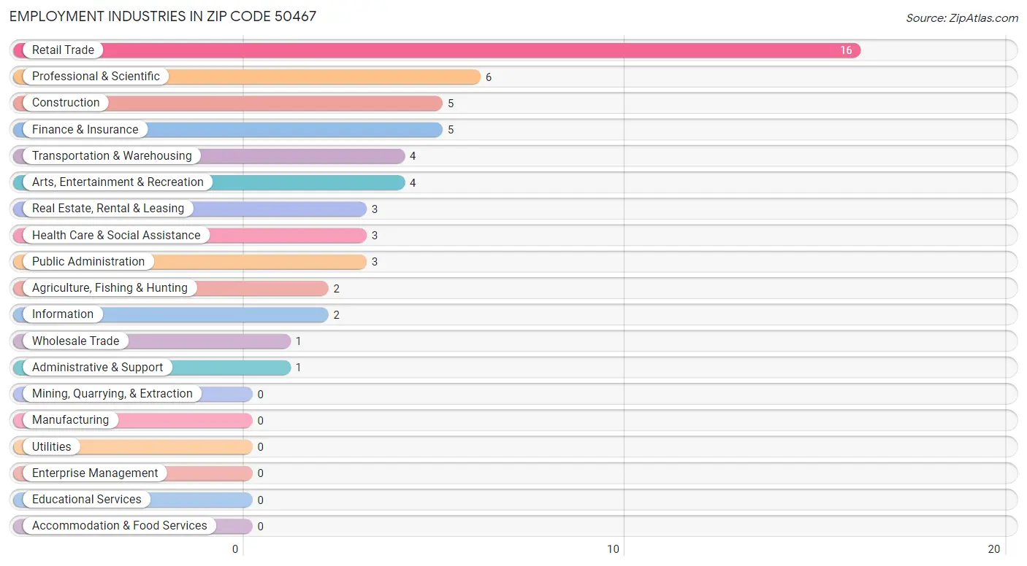Click the Information value 2
The width and height of the screenshot is (1027, 566).
(337, 315)
